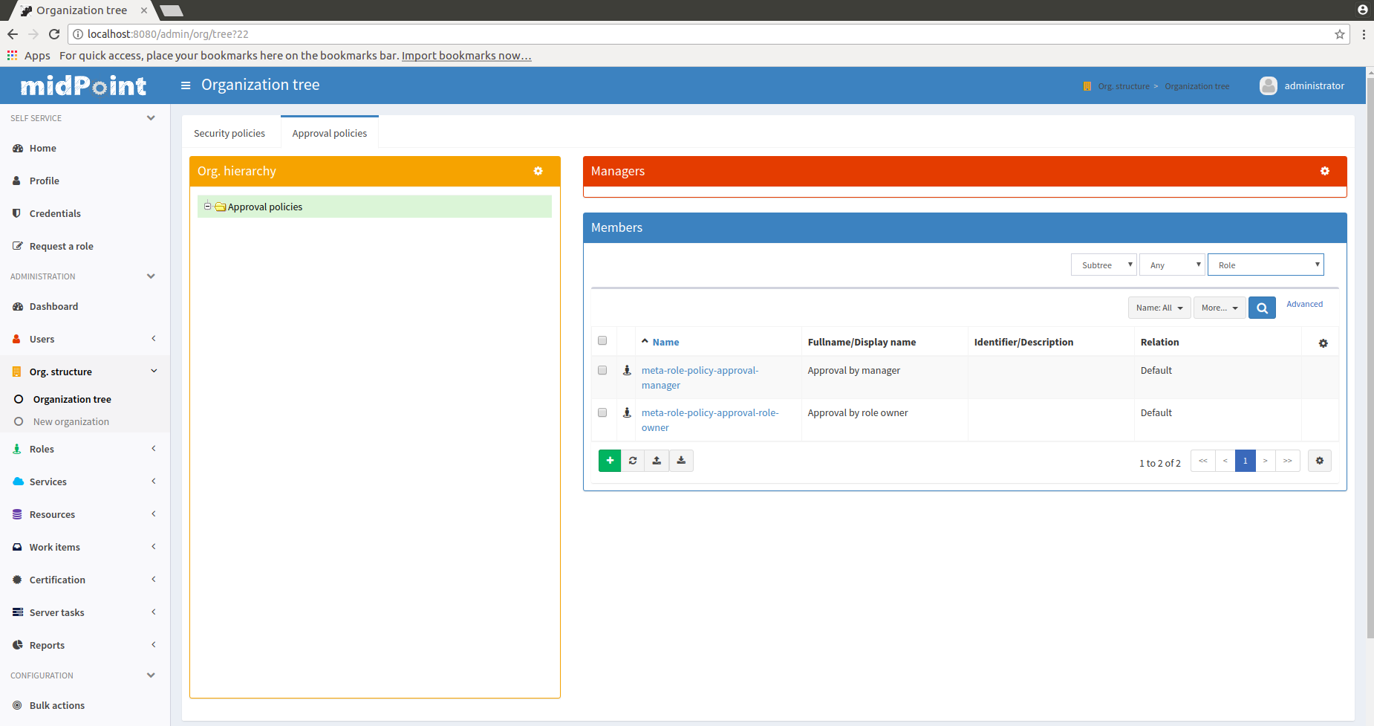Viewport: 1374px width, 726px height.
Task: Click the green add member button
Action: 609,461
